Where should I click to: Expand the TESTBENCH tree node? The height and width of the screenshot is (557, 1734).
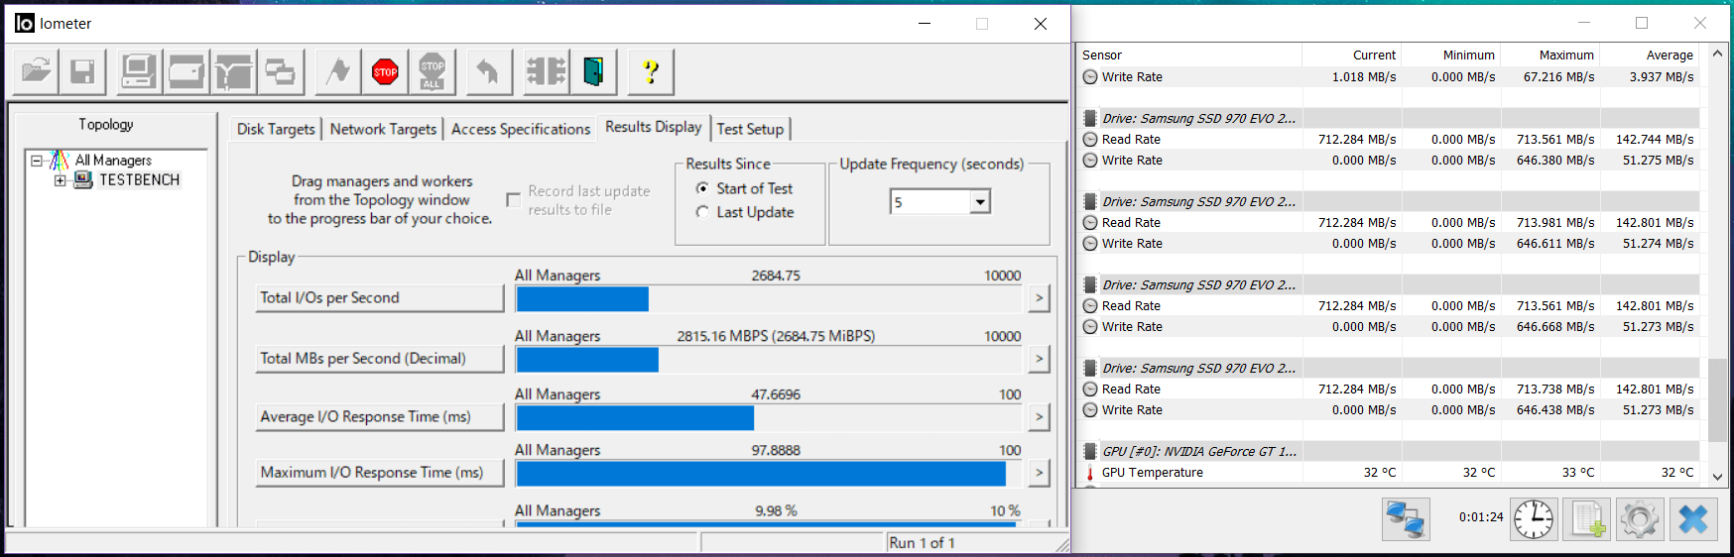tap(60, 180)
